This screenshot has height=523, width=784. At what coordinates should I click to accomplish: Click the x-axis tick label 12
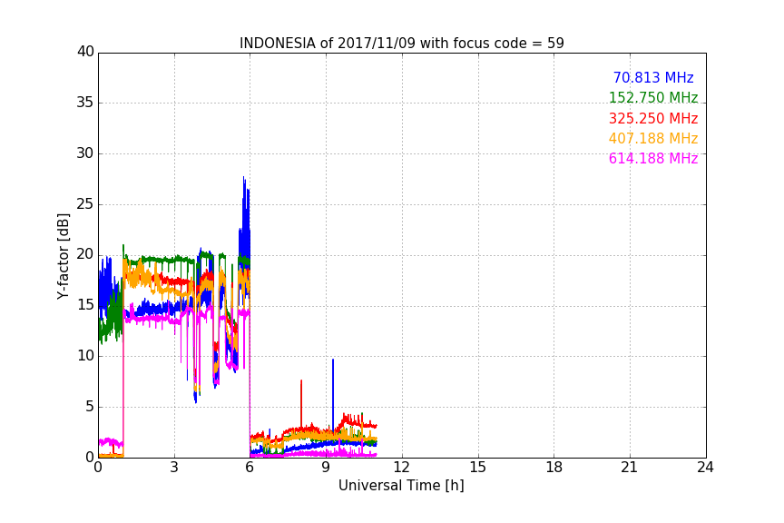[x=402, y=468]
